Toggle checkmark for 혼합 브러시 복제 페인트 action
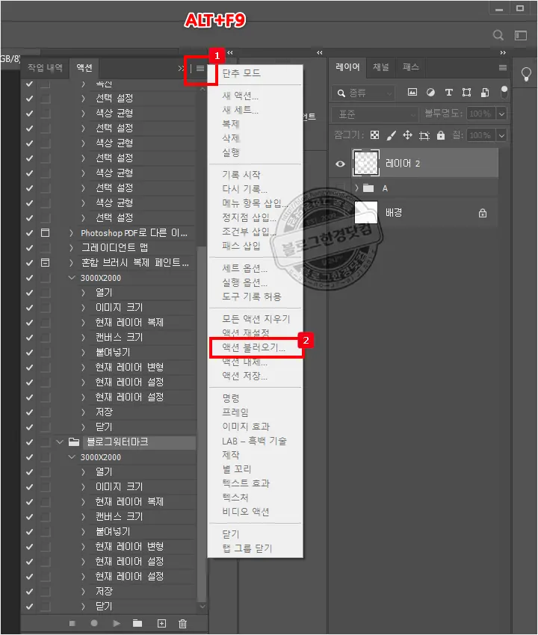 coord(30,263)
